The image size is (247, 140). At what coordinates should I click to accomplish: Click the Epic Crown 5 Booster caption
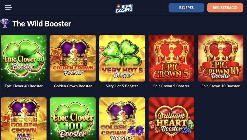point(171,86)
